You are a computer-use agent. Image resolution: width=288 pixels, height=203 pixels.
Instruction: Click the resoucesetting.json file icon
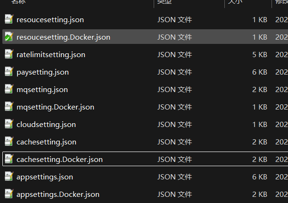click(9, 19)
